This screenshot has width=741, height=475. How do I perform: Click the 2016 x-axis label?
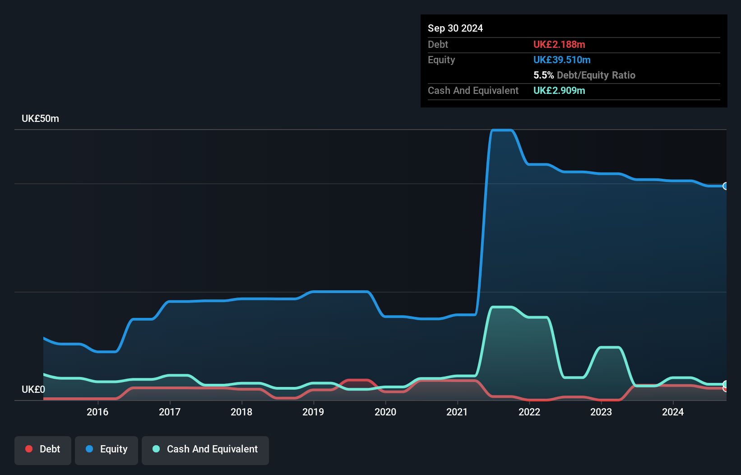pos(97,412)
